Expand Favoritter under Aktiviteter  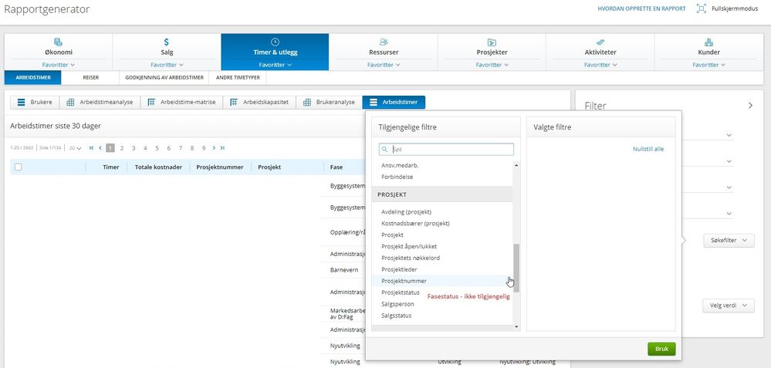(x=600, y=65)
